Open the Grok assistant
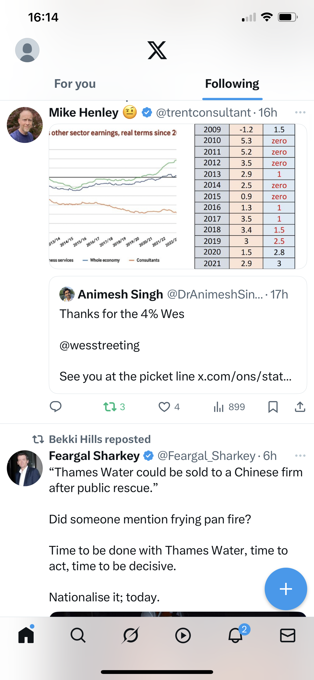314x680 pixels. [x=131, y=635]
